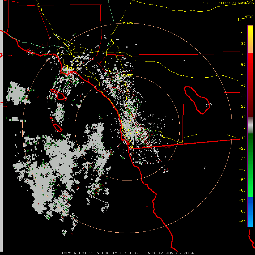Click the -60 value on velocity scale
The height and width of the screenshot is (255, 255).
pos(242,190)
